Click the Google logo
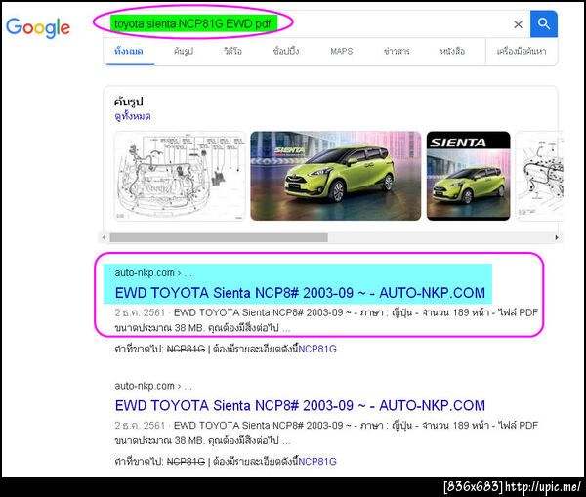The image size is (586, 497). (x=38, y=27)
